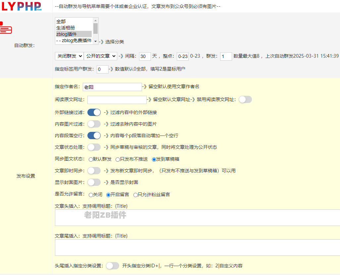This screenshot has height=275, width=340.
Task: Click the 整点 hour input field
Action: (x=183, y=56)
